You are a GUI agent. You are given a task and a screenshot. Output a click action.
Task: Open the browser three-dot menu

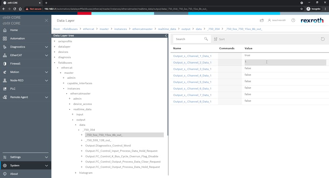click(x=325, y=9)
